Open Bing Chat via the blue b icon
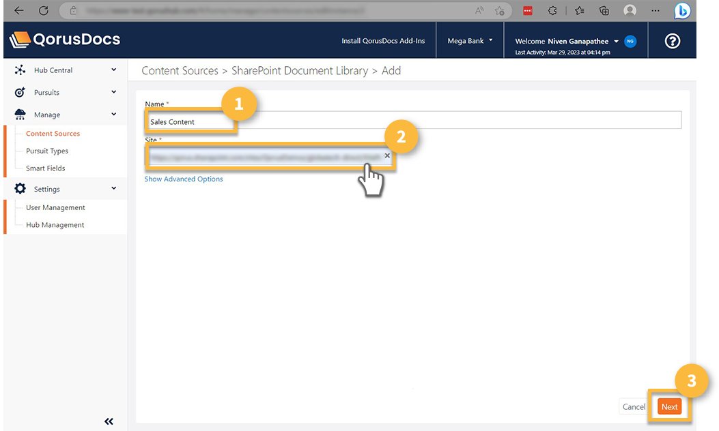The height and width of the screenshot is (431, 719). pos(682,10)
